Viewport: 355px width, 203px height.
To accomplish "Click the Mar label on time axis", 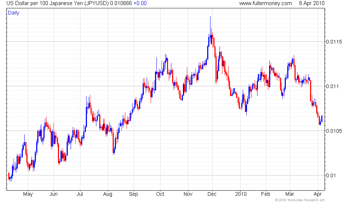I will tap(290, 194).
